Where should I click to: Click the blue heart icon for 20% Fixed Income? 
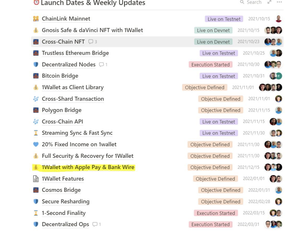point(36,144)
